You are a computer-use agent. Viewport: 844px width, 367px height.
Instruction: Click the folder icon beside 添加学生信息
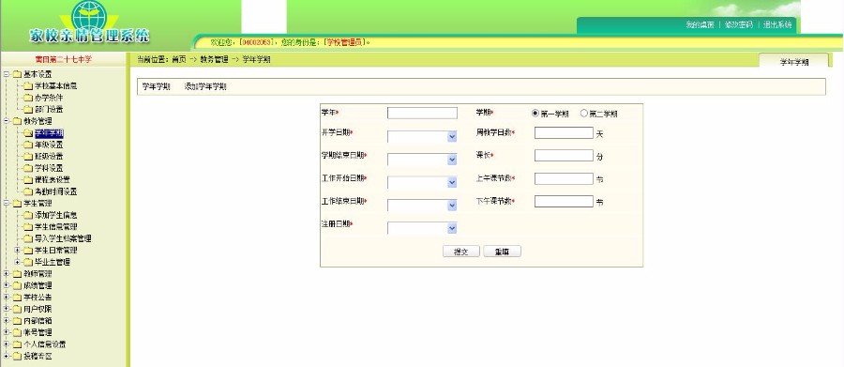click(x=28, y=215)
